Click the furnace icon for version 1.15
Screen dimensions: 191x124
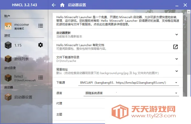(x=8, y=45)
